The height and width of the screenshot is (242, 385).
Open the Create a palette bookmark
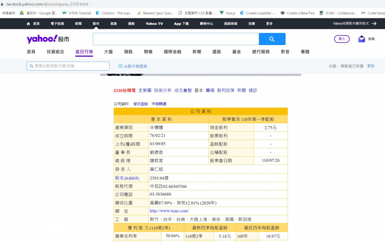tap(258, 13)
